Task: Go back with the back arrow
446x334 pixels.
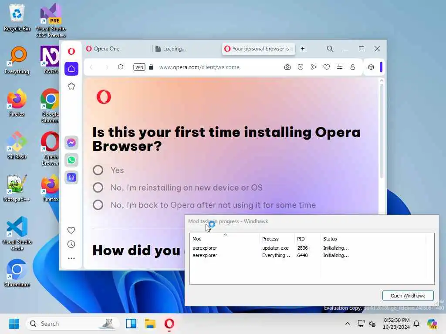Action: click(91, 67)
